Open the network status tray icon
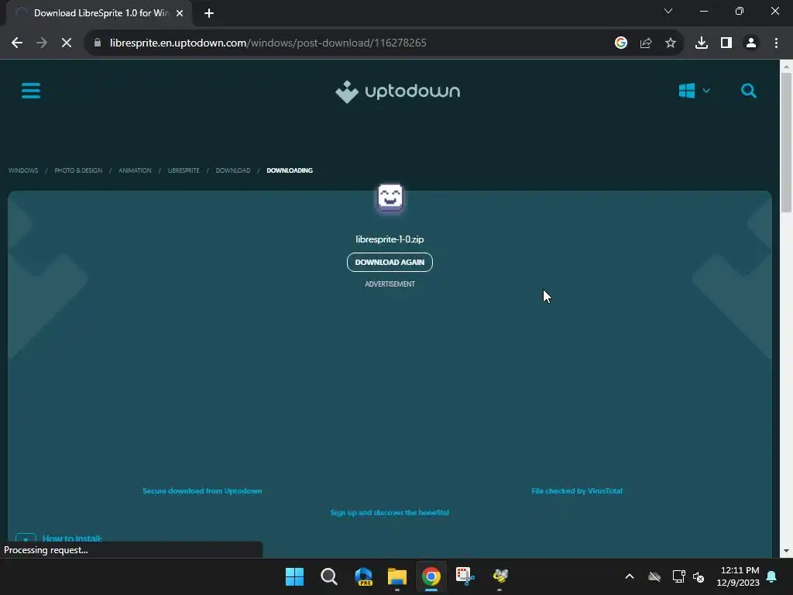This screenshot has height=595, width=793. coord(678,576)
